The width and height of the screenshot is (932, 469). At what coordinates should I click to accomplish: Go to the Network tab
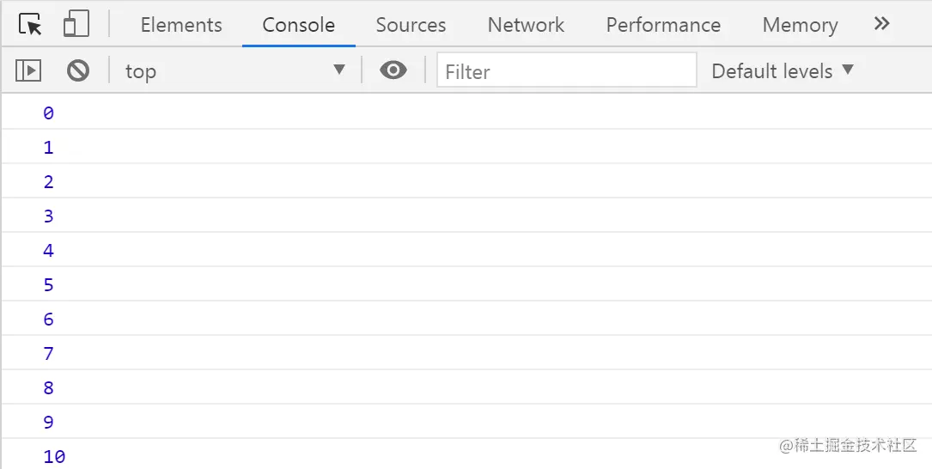coord(526,25)
